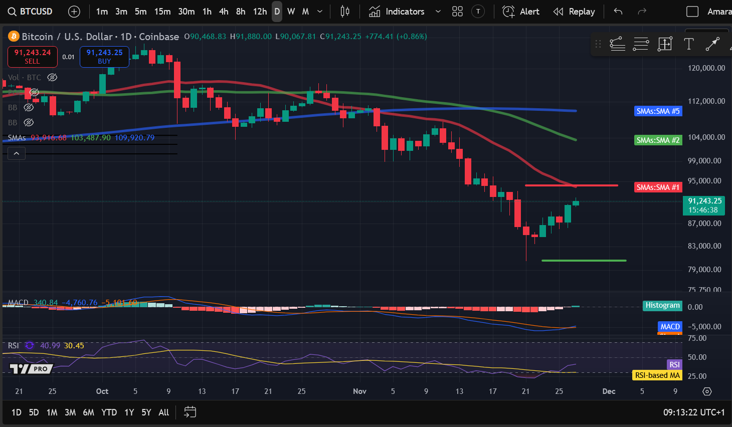Image resolution: width=732 pixels, height=427 pixels.
Task: Open the chart style selector icon
Action: (x=344, y=11)
